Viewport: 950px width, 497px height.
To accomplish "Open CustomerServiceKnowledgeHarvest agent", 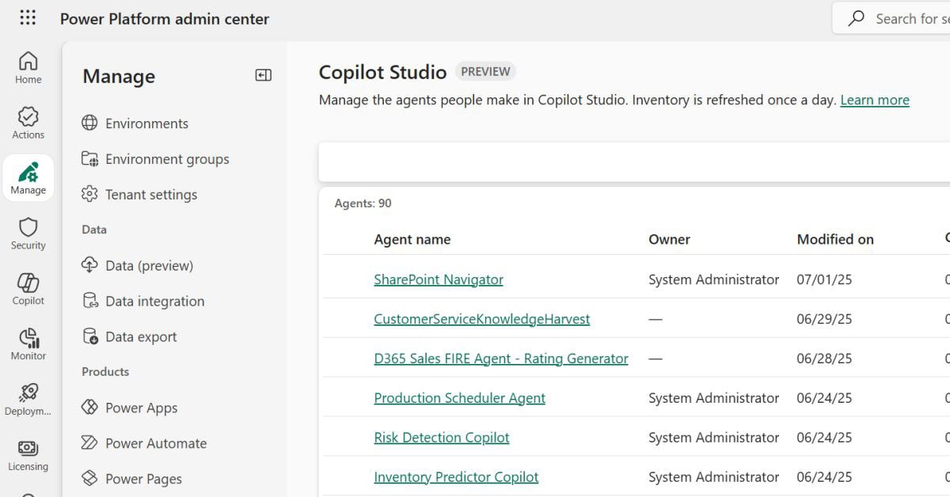I will [481, 319].
